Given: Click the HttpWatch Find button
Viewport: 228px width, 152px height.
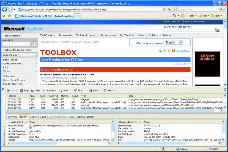Looking at the screenshot, I should tap(63, 91).
